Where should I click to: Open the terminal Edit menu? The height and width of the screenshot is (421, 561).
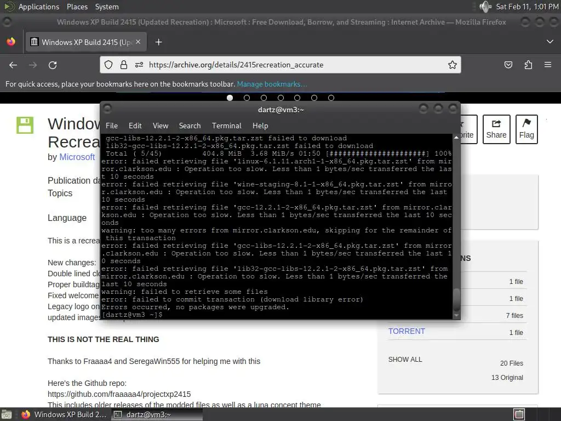[135, 126]
